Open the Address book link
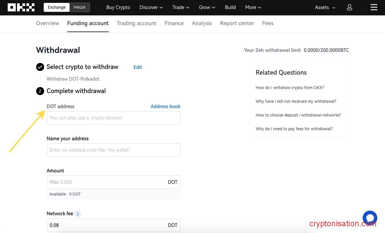 coord(165,106)
